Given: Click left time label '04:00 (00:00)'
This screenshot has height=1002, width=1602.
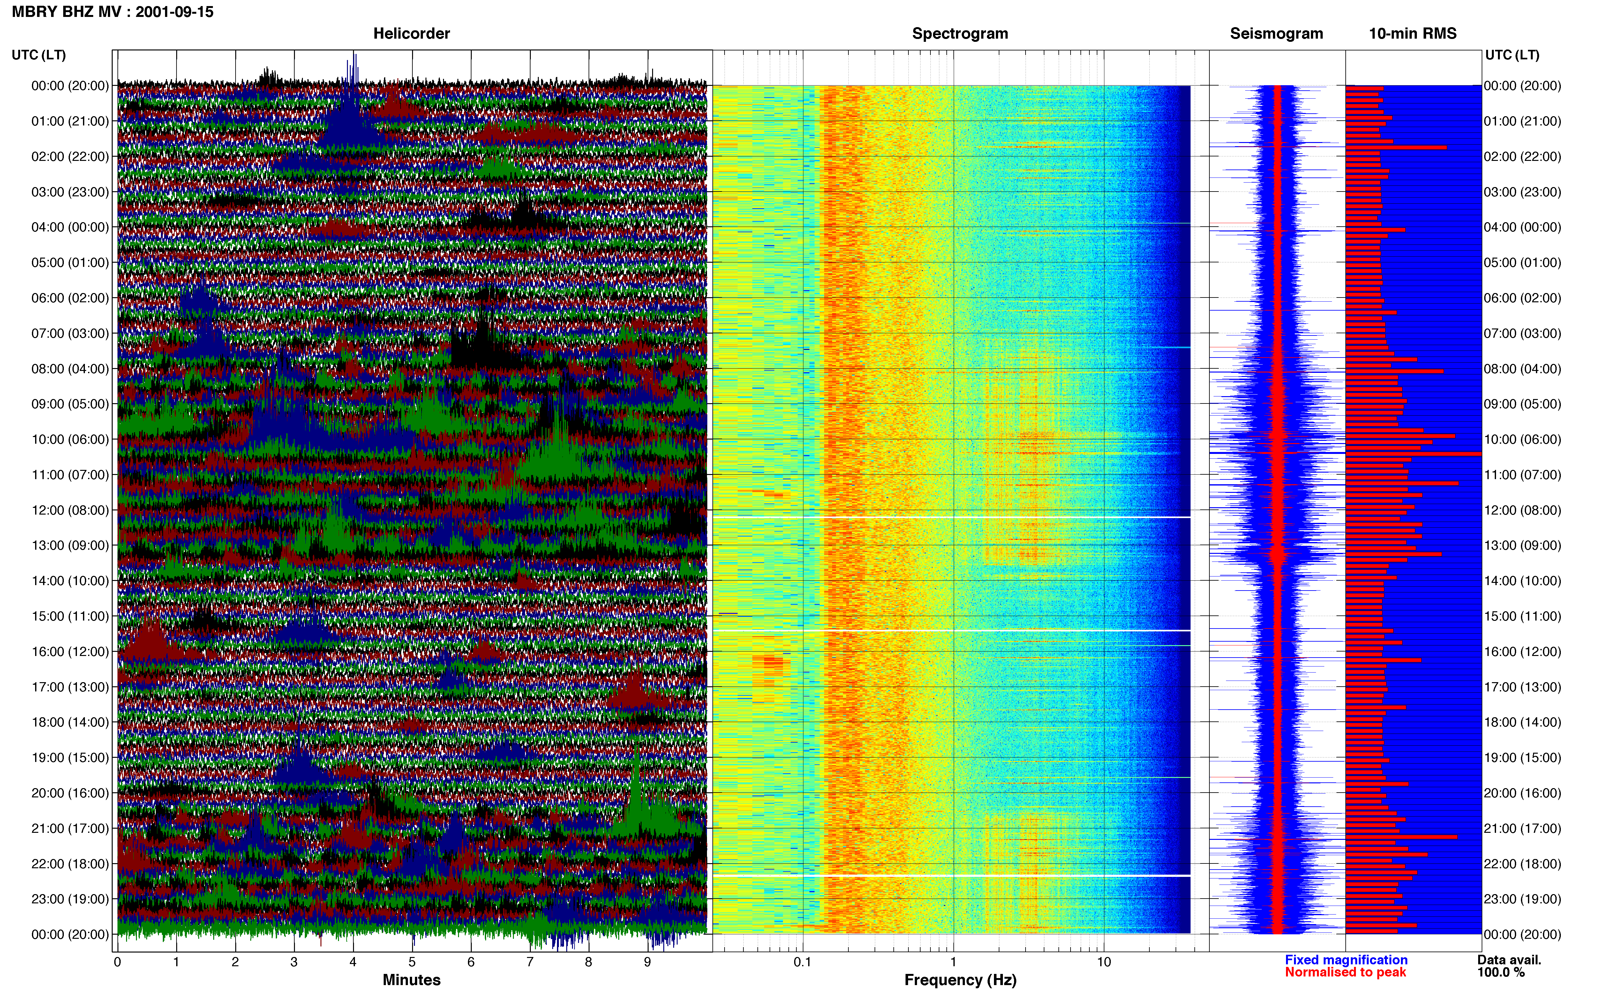Looking at the screenshot, I should (70, 227).
